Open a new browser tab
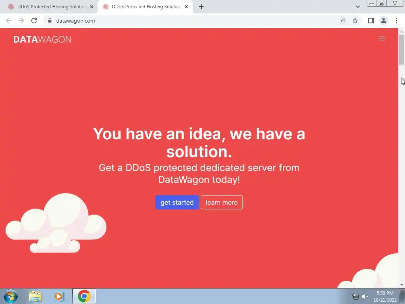Screen dimensions: 405x304 [201, 7]
